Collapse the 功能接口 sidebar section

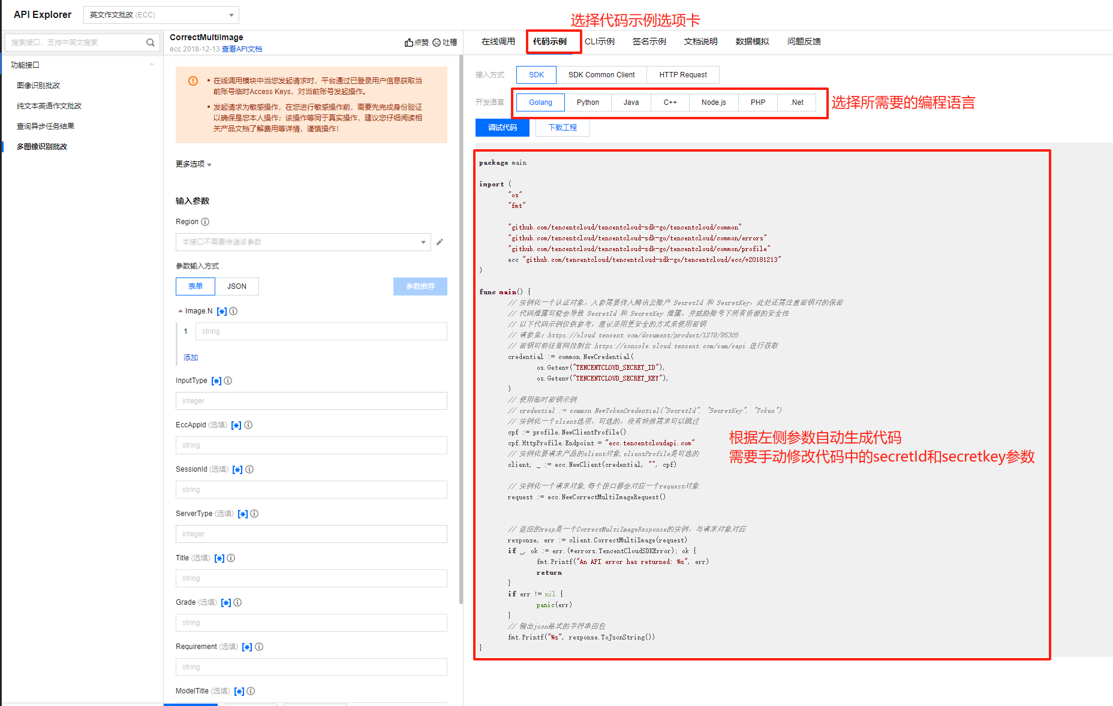coord(152,65)
